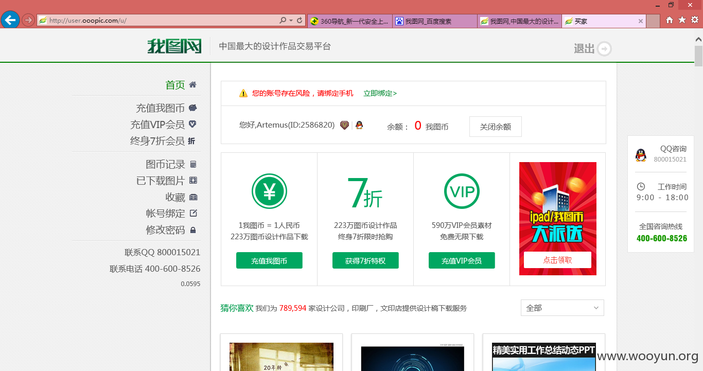
Task: Close the 买家 tab
Action: click(641, 21)
